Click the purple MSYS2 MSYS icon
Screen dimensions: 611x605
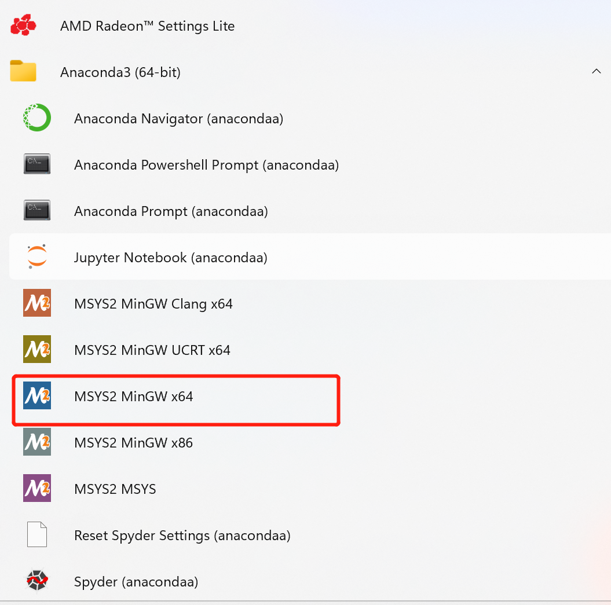[37, 488]
